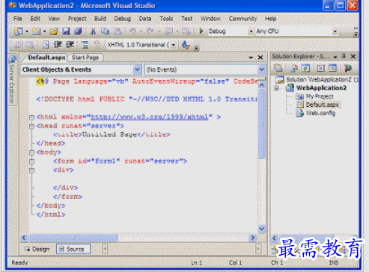369x272 pixels.
Task: Click the Refresh icon in Solution Explorer
Action: [306, 68]
